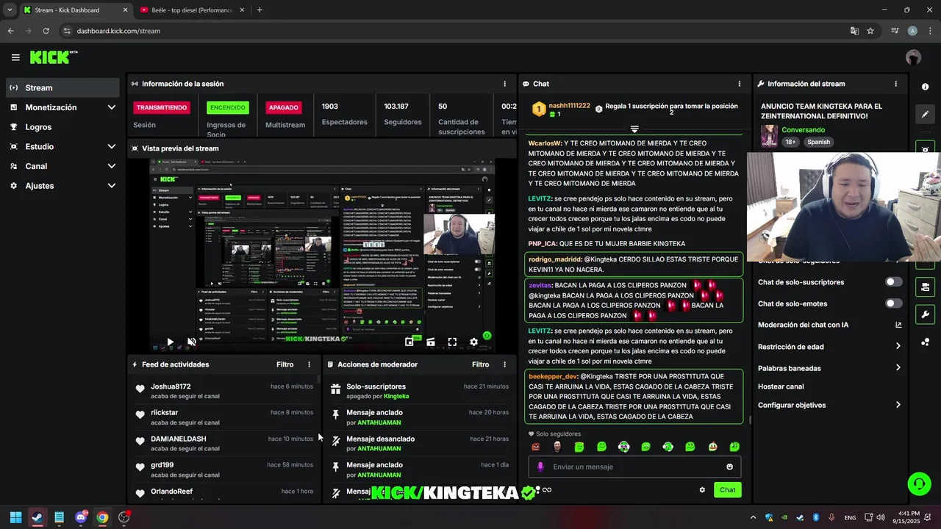Screen dimensions: 941x529
Task: Click Joshua8172 in activity feed
Action: pyautogui.click(x=171, y=386)
